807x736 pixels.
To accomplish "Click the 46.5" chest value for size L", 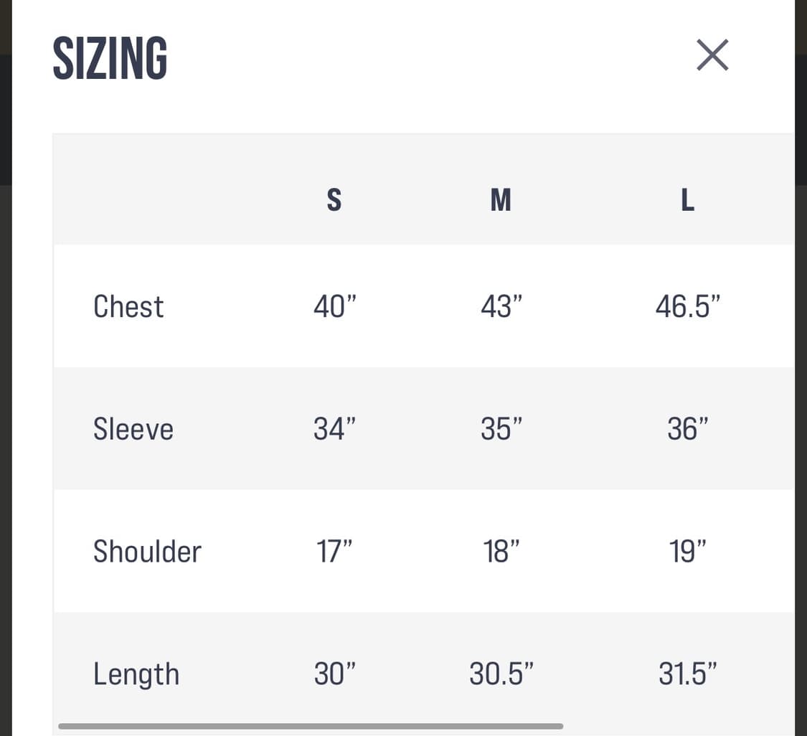I will coord(687,307).
